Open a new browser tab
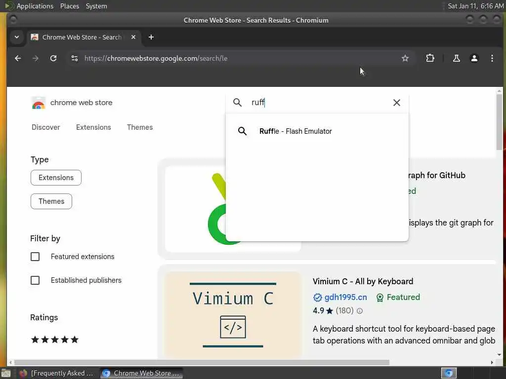Viewport: 506px width, 379px height. point(151,37)
